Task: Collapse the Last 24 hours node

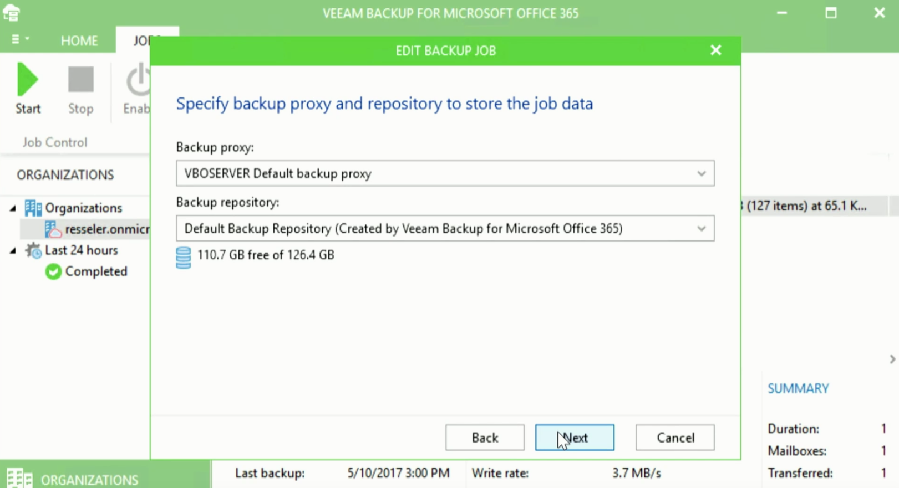Action: pyautogui.click(x=13, y=251)
